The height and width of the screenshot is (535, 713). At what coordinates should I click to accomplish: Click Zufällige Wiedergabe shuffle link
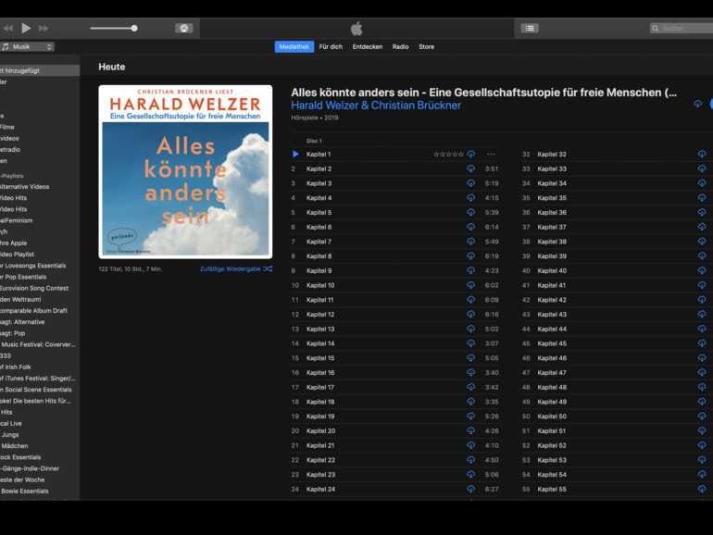[236, 269]
